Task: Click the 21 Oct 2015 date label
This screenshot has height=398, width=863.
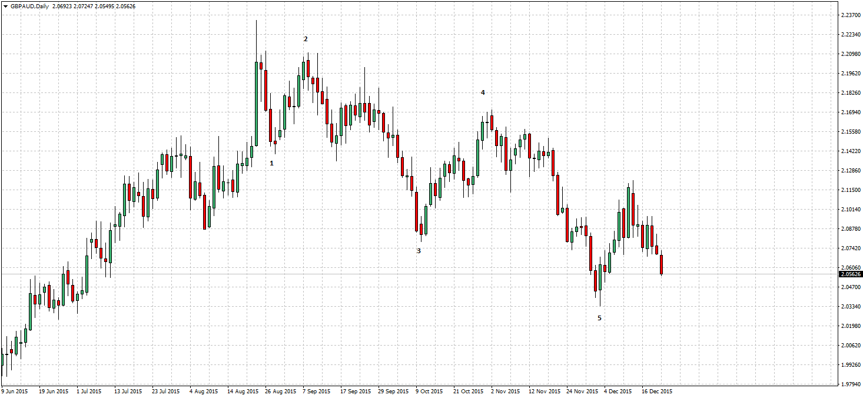Action: (468, 391)
